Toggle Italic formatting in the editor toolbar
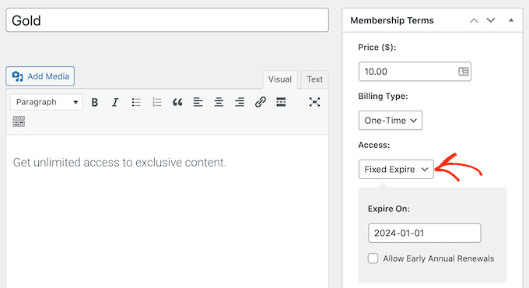 tap(115, 102)
